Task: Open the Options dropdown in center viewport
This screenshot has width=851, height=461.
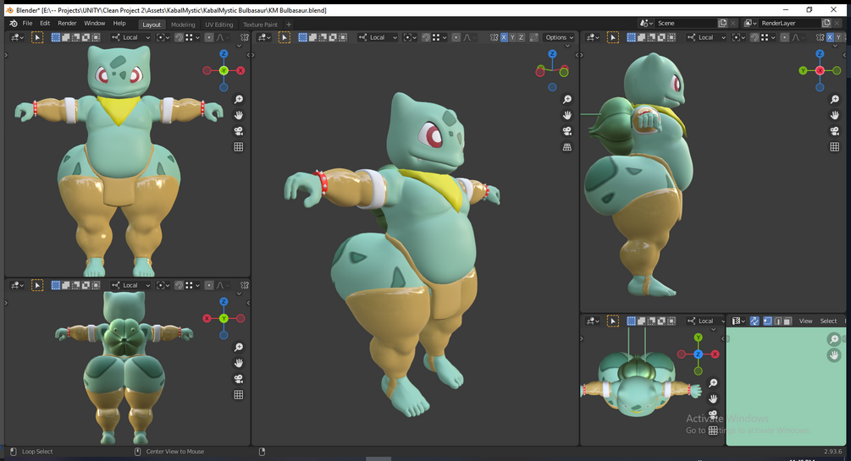Action: (560, 37)
